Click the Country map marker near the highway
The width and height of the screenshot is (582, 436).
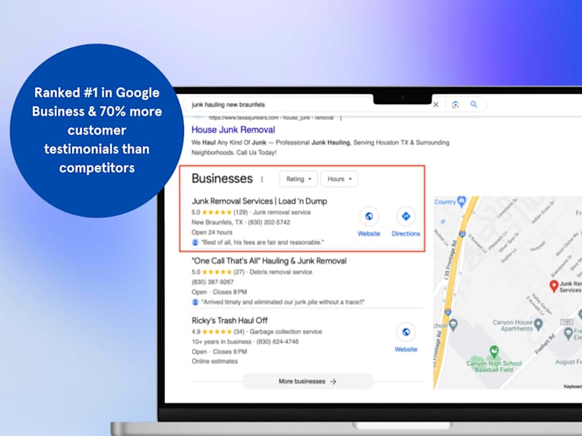(x=461, y=202)
